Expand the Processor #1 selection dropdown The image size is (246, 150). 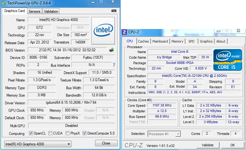[164, 134]
